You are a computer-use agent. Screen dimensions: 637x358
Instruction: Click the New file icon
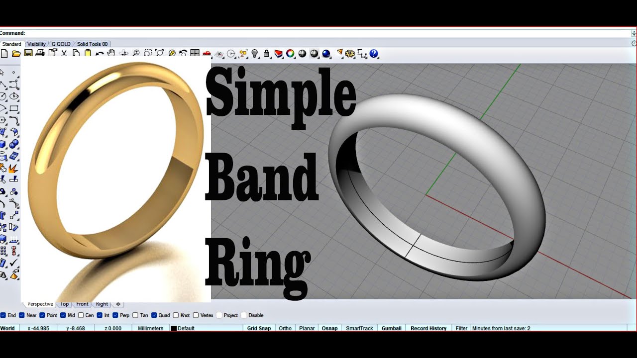click(4, 53)
